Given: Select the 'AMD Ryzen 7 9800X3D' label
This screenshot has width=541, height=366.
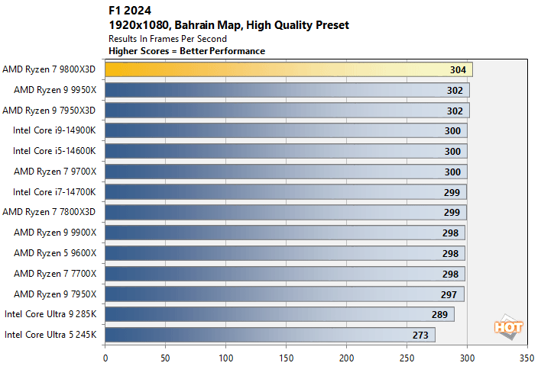Looking at the screenshot, I should point(49,69).
